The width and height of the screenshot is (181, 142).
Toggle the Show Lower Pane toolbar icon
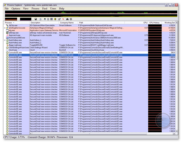tap(52, 19)
